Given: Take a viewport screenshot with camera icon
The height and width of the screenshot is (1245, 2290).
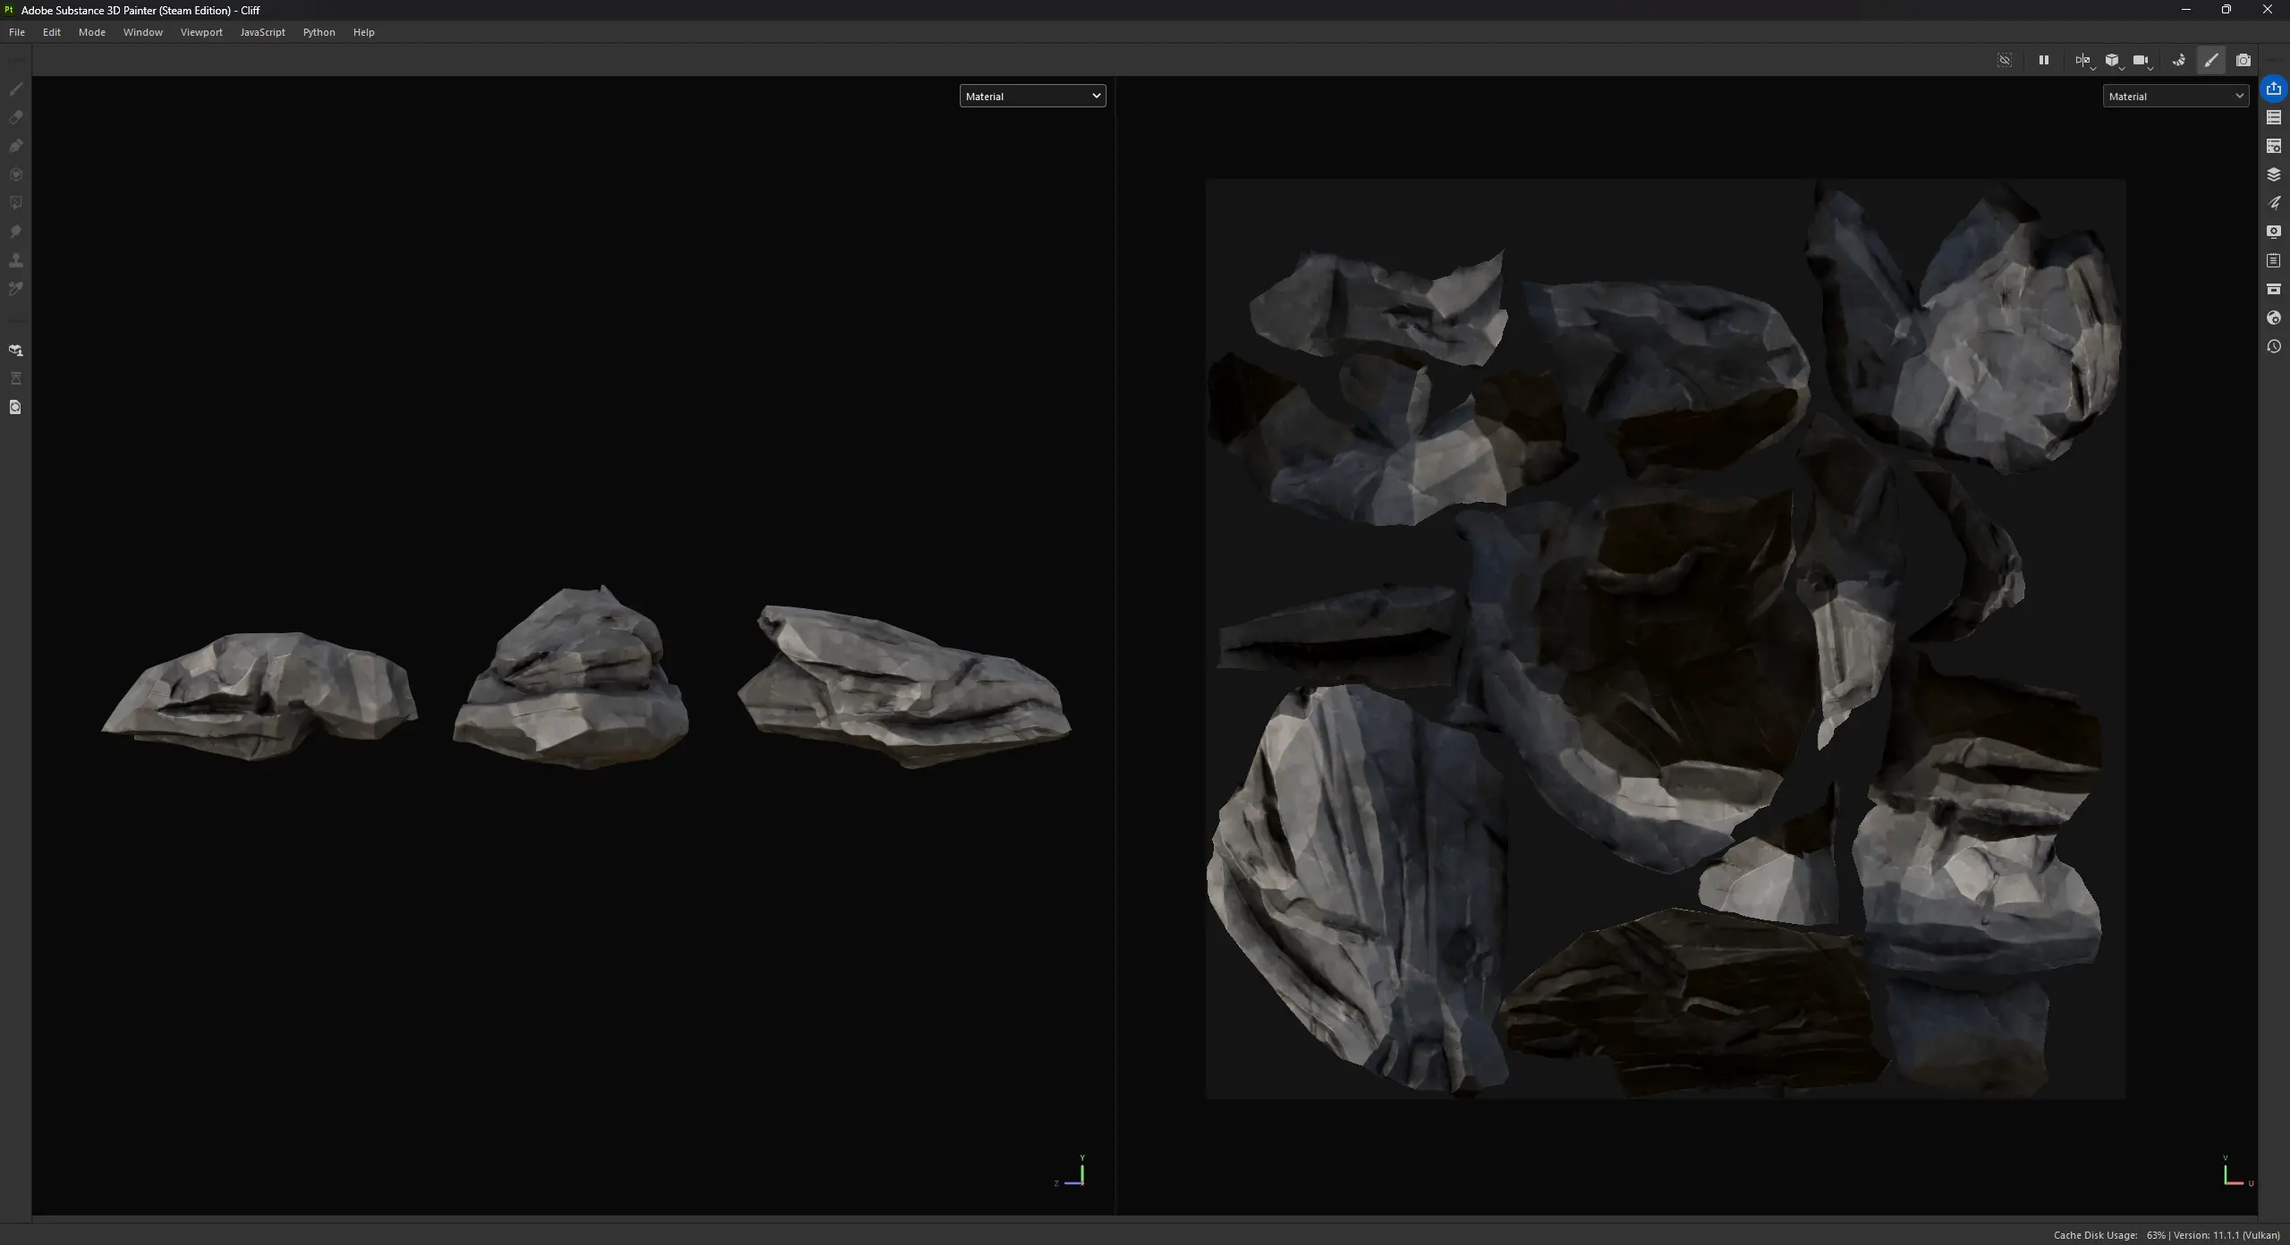Looking at the screenshot, I should click(x=2243, y=60).
